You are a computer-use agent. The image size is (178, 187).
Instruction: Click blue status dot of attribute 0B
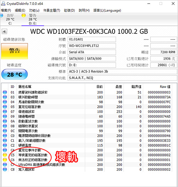[5, 126]
